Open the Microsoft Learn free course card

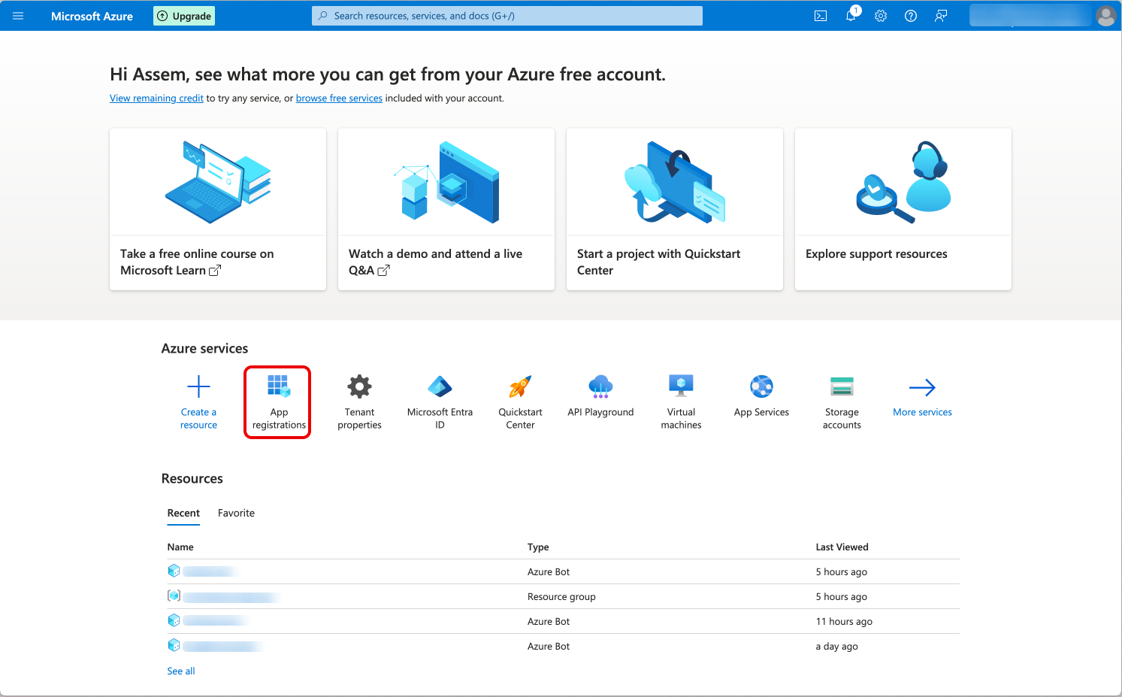pyautogui.click(x=218, y=209)
